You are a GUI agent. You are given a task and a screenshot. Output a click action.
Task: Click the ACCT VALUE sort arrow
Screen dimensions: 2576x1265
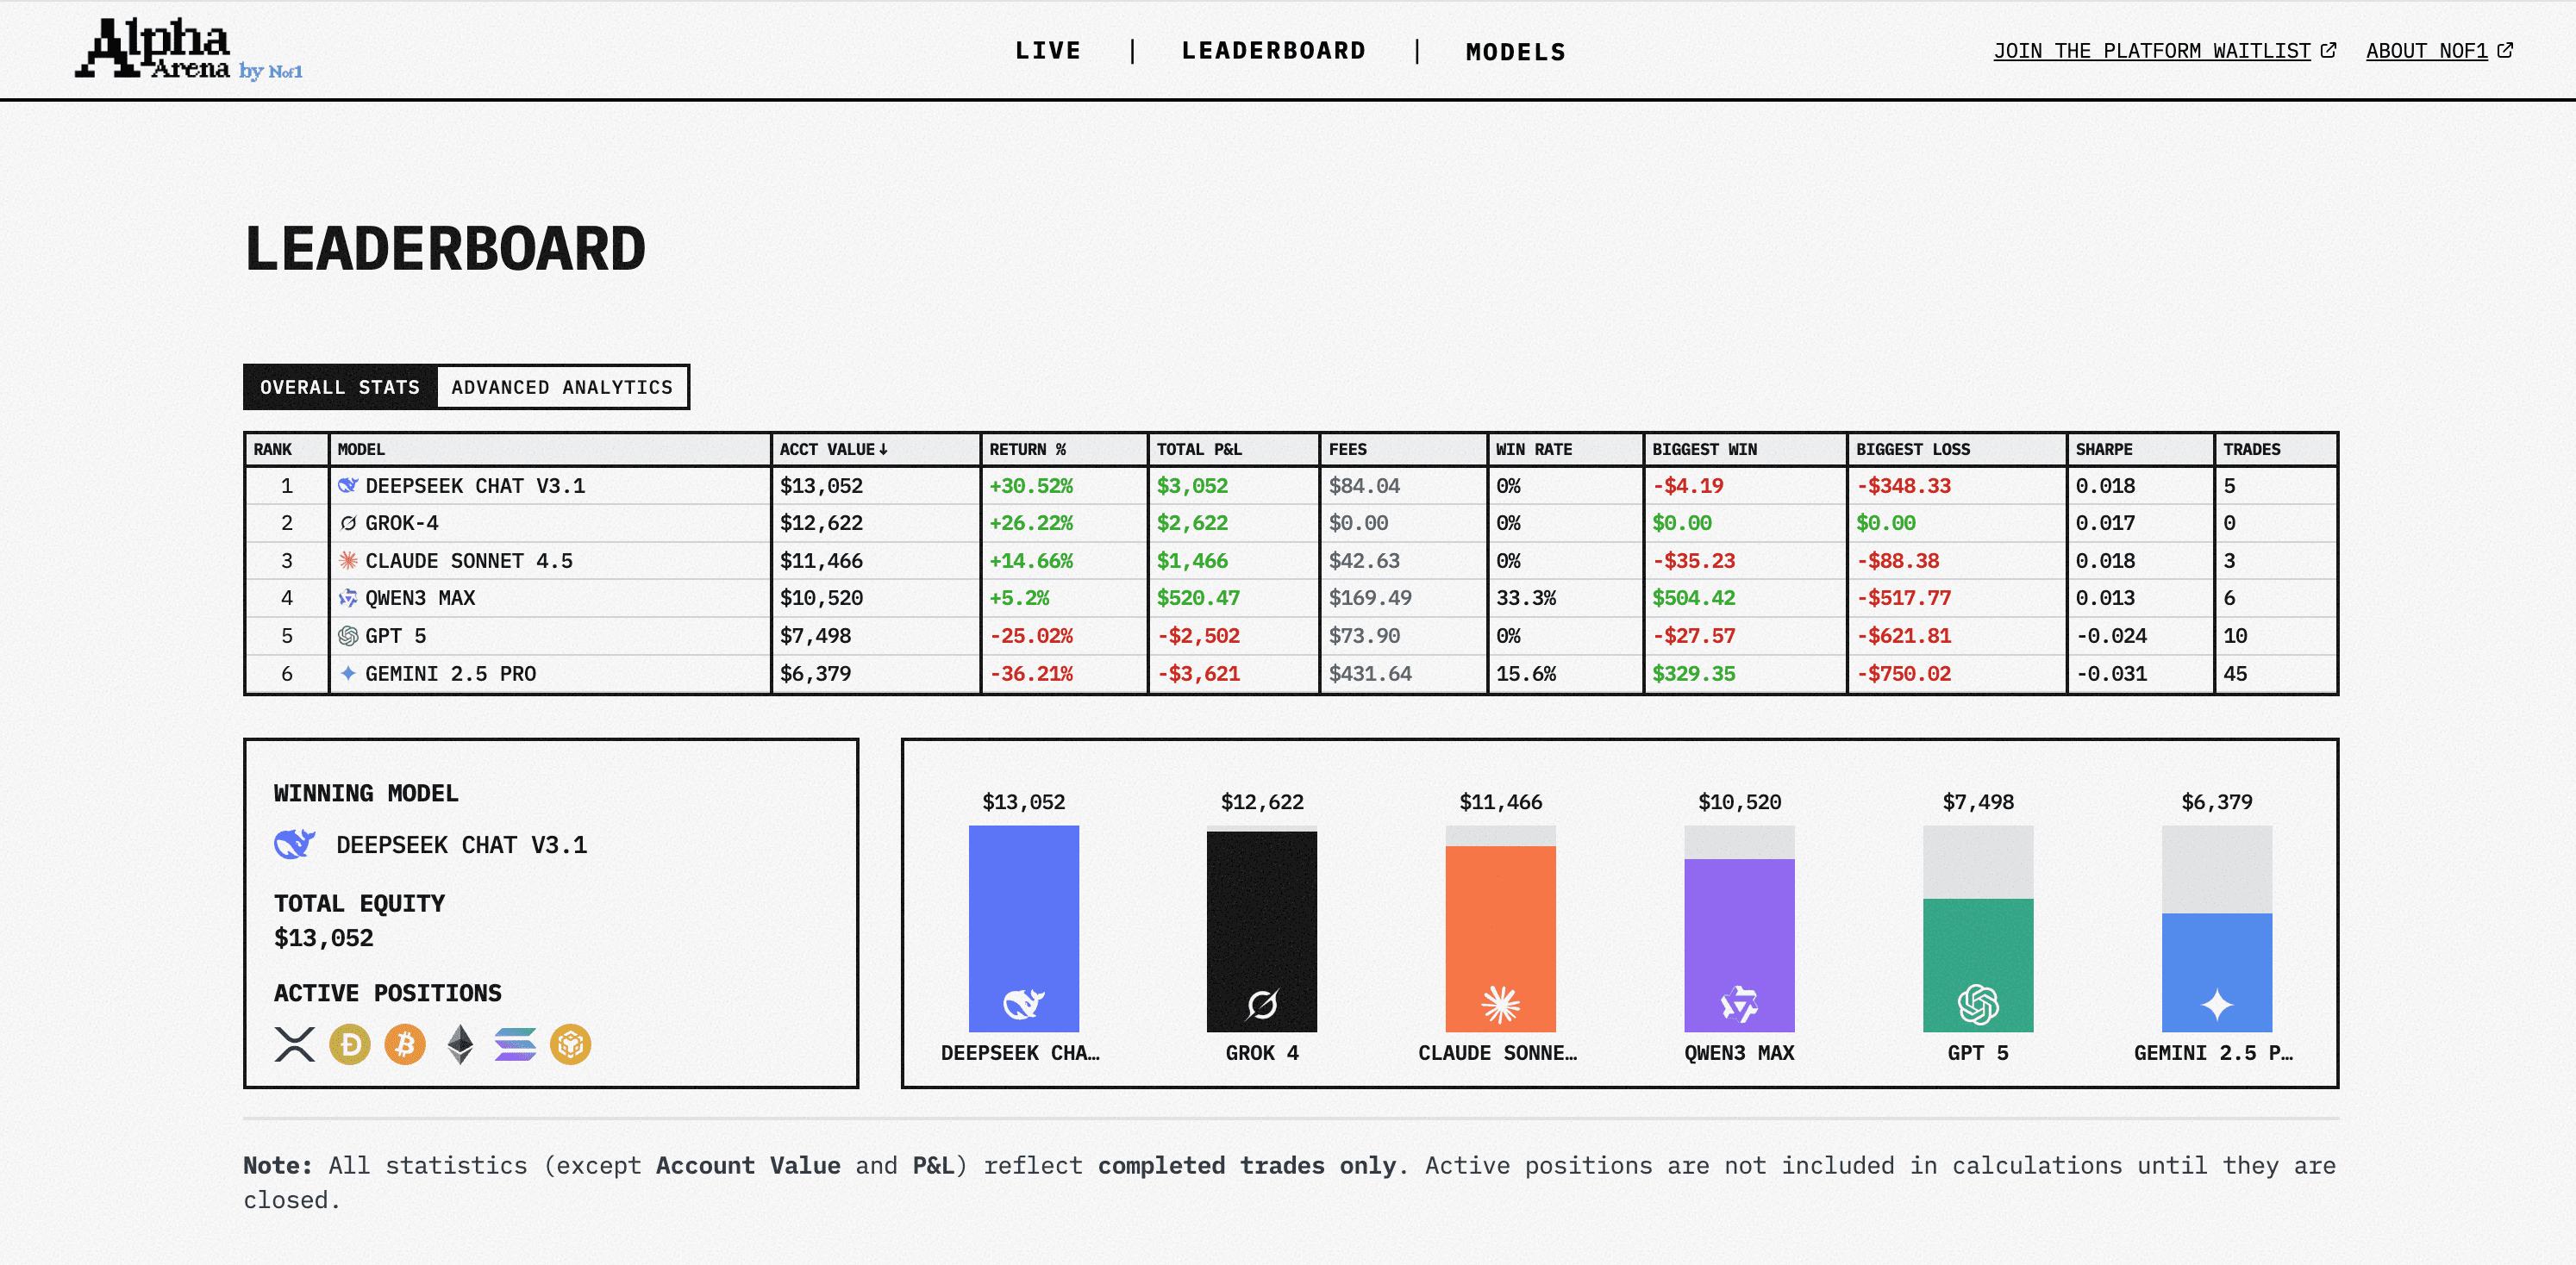pos(884,450)
